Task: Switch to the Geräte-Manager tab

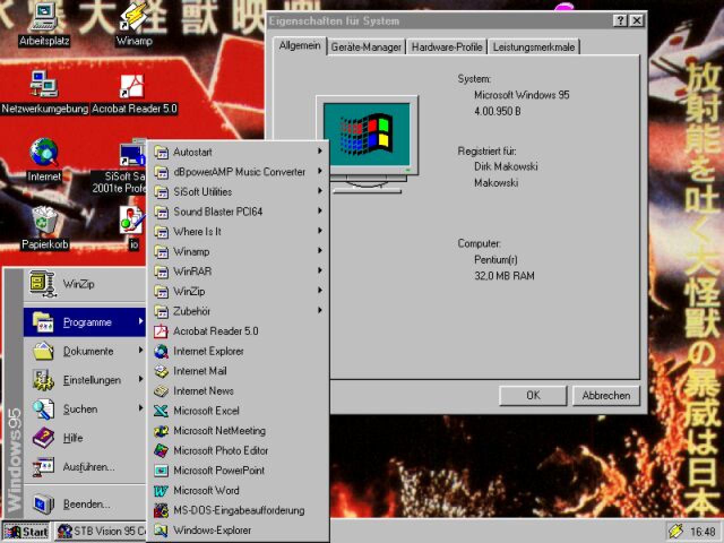Action: point(366,47)
